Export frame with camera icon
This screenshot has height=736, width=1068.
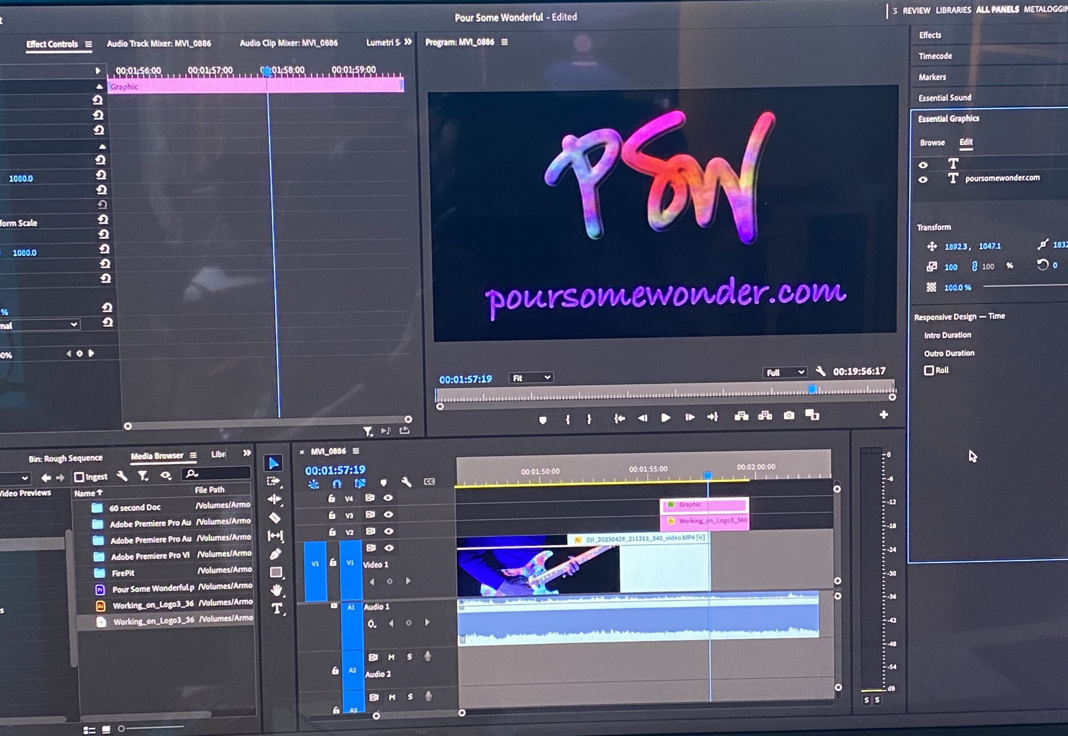[x=789, y=416]
